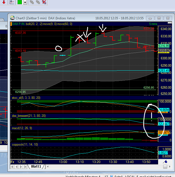Click the horizontal scrollbar left arrow
This screenshot has width=175, height=177.
click(48, 167)
